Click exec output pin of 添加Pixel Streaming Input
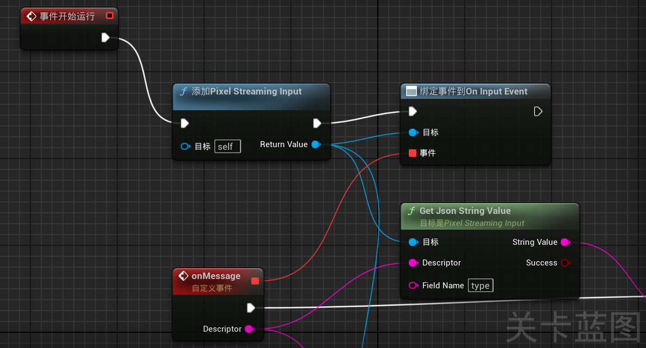This screenshot has height=348, width=646. coord(317,123)
